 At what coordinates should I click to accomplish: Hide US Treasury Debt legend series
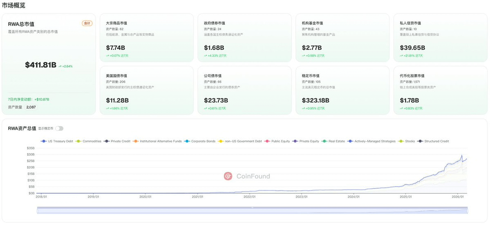click(x=57, y=141)
